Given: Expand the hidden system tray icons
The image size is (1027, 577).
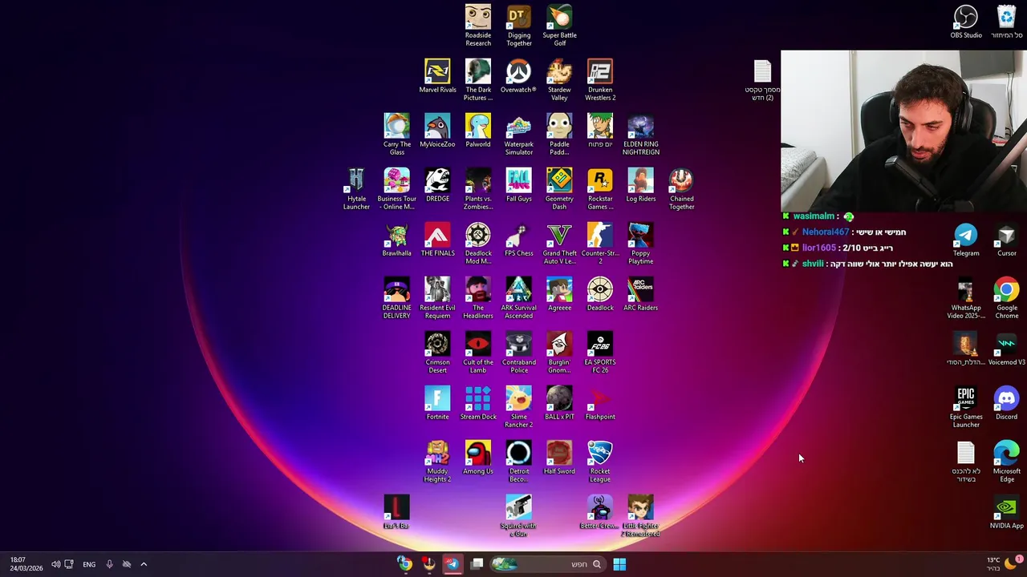Looking at the screenshot, I should tap(144, 564).
